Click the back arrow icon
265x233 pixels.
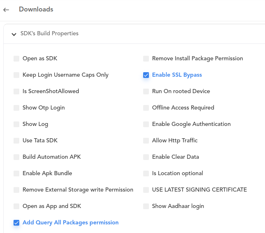click(x=6, y=10)
